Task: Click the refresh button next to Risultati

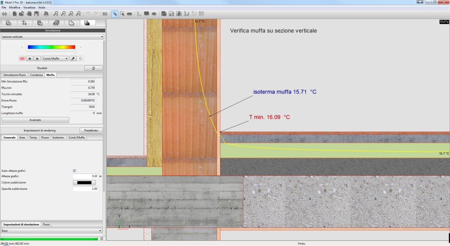Action: [93, 68]
